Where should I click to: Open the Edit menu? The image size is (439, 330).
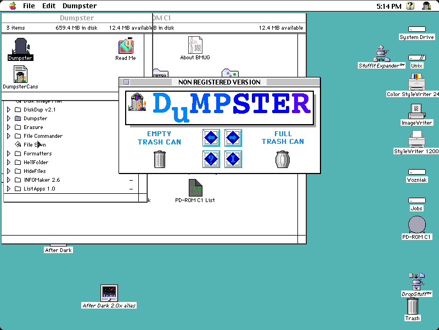coord(49,5)
